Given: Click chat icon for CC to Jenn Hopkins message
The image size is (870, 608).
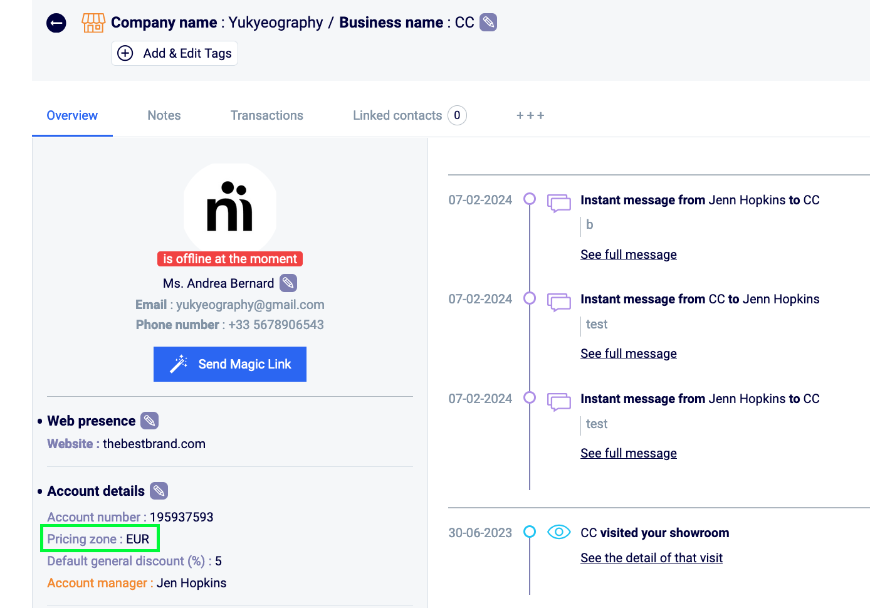Looking at the screenshot, I should (559, 302).
